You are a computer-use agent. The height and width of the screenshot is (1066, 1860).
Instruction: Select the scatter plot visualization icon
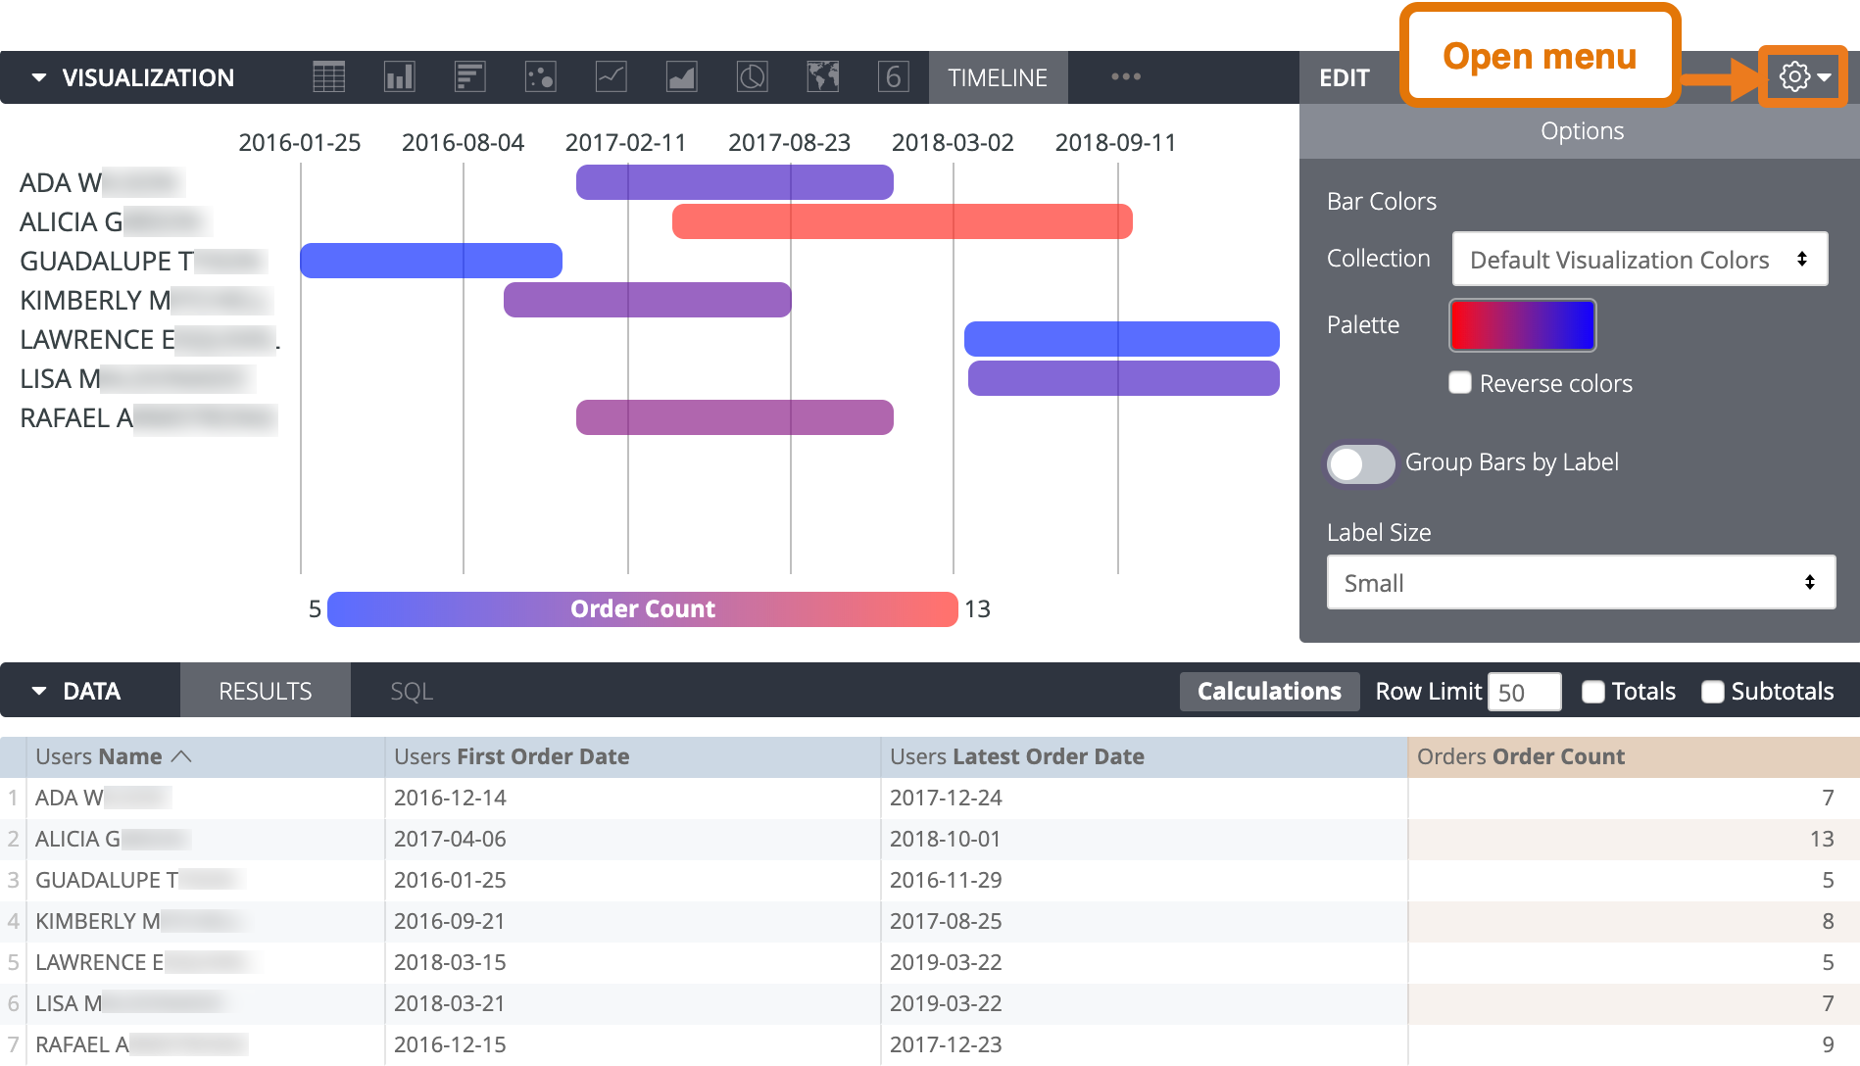tap(540, 76)
